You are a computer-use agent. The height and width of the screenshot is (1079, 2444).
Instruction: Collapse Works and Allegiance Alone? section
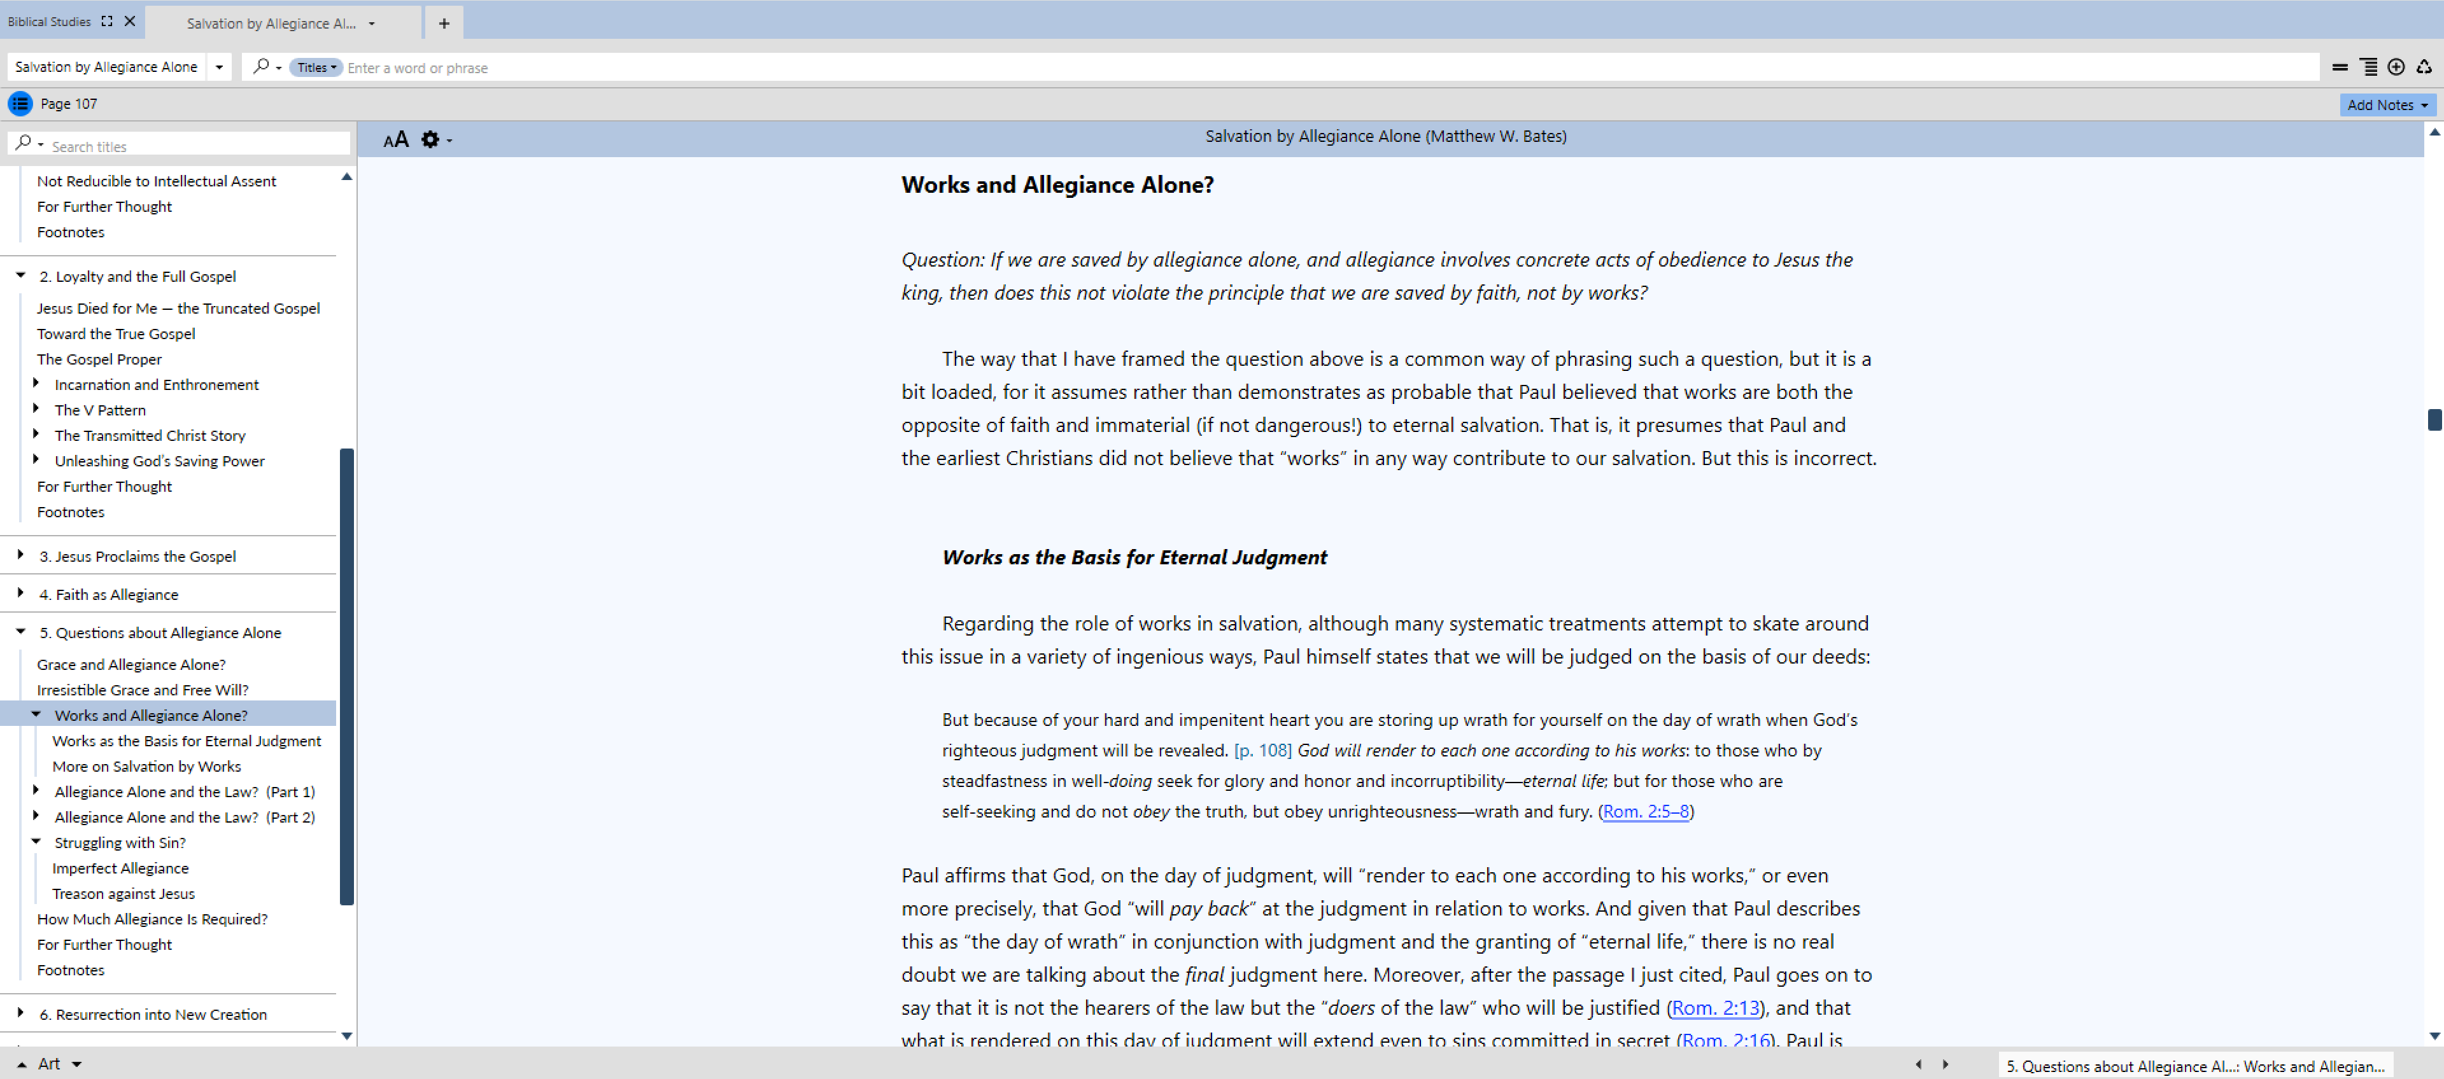[36, 714]
